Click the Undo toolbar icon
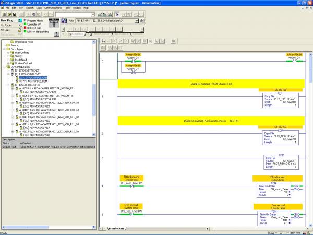313x235 pixels. click(46, 14)
